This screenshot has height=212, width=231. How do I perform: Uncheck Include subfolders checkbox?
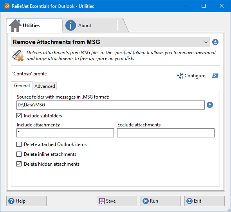click(x=19, y=116)
